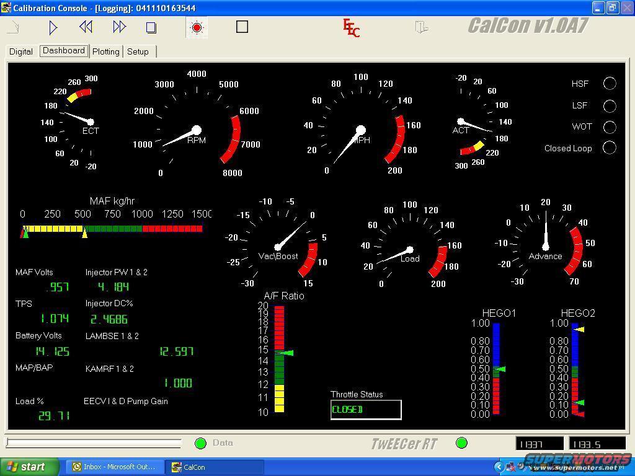The image size is (635, 476).
Task: Open the Windows start menu
Action: (30, 467)
